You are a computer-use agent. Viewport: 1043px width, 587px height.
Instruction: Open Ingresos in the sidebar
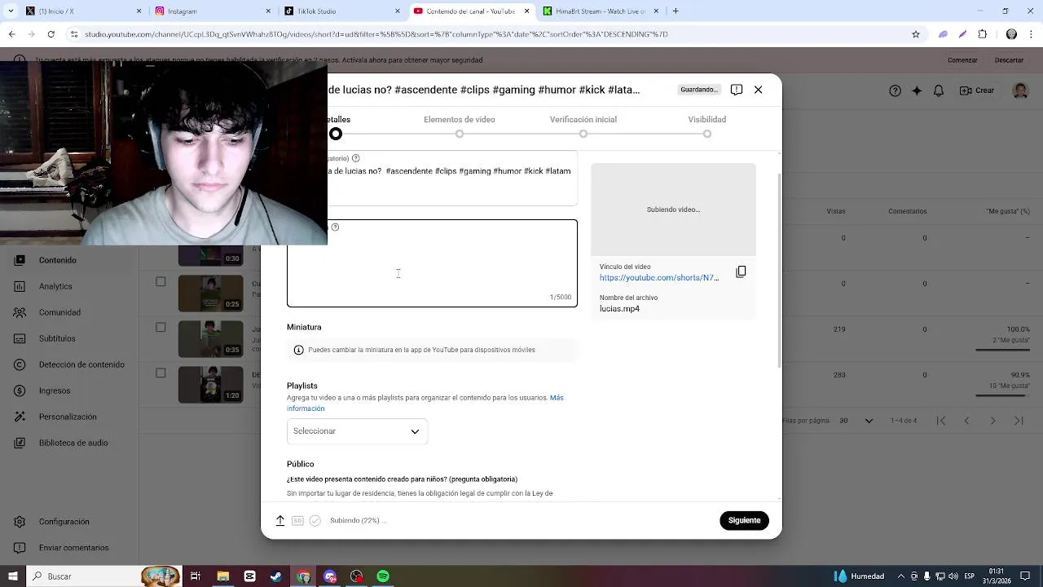click(x=55, y=391)
